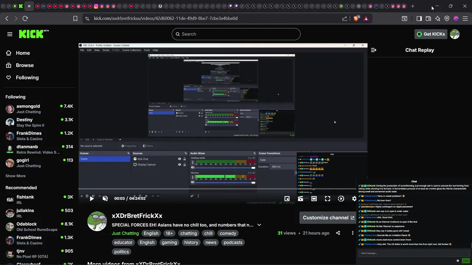Close the active browser tab

click(29, 6)
